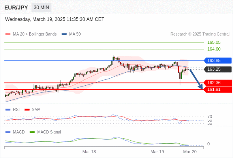Click the 163.85 blue pivot price tag
The width and height of the screenshot is (233, 158).
coord(218,60)
